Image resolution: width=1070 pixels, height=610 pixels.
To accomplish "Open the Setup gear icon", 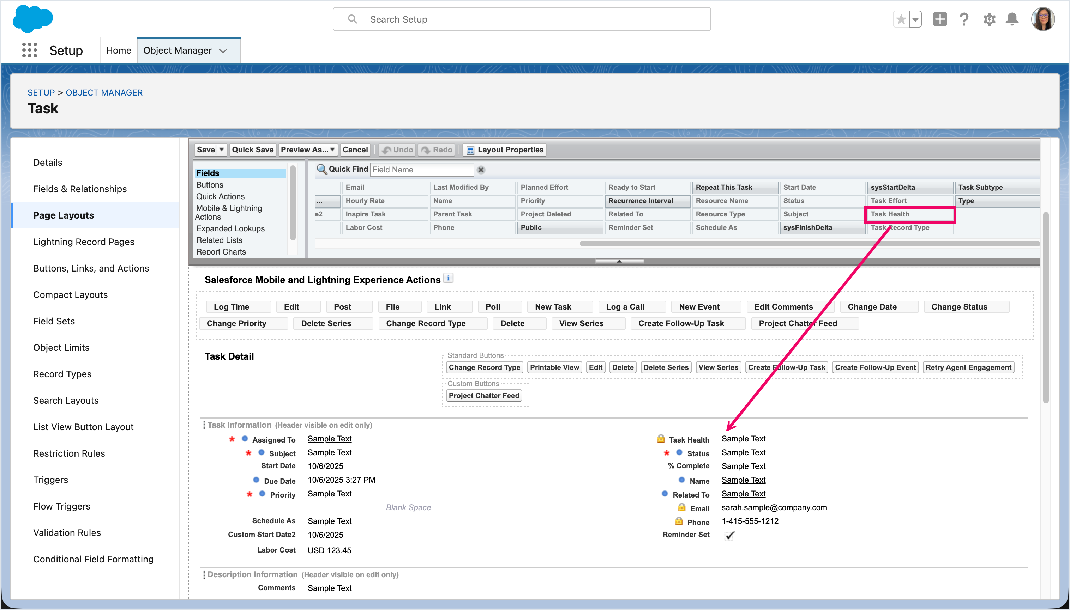I will pos(989,19).
